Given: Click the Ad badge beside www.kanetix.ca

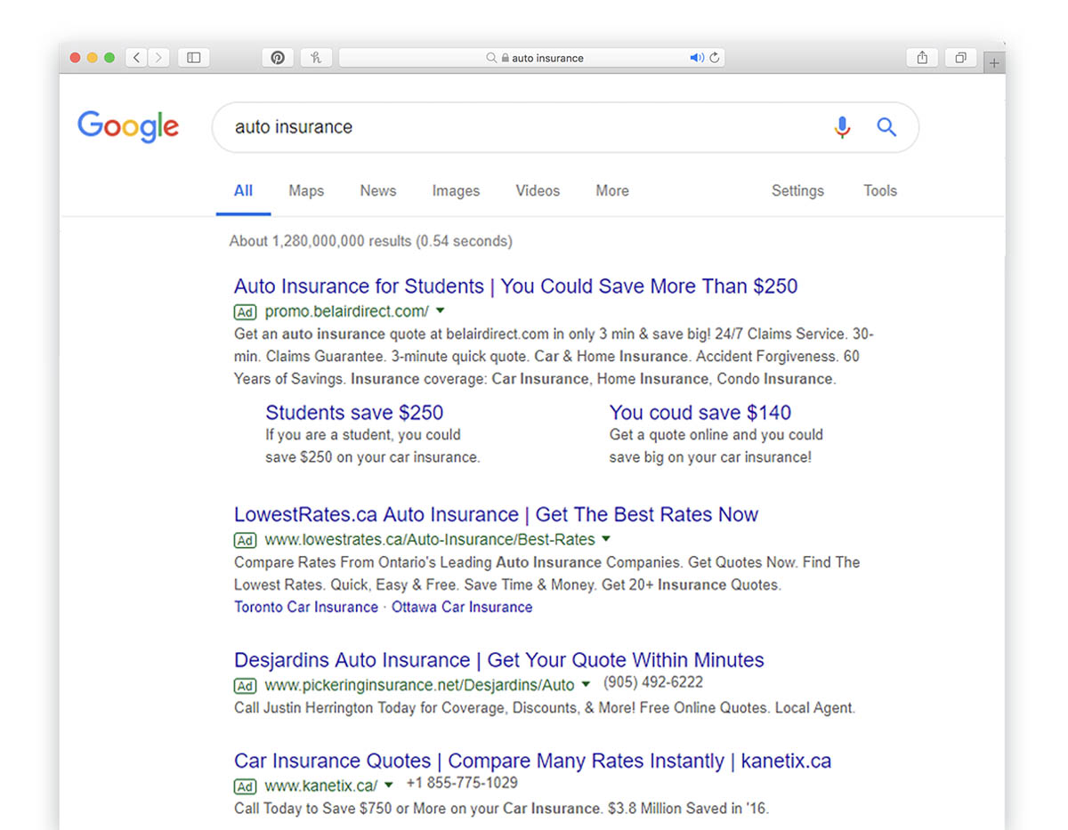Looking at the screenshot, I should point(245,786).
